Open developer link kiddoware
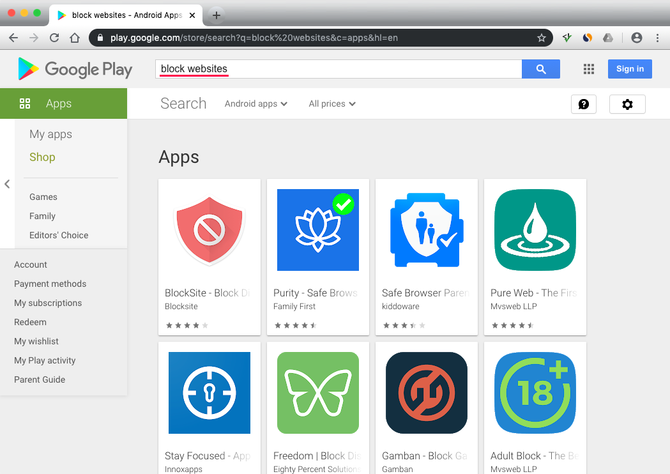 pos(400,307)
